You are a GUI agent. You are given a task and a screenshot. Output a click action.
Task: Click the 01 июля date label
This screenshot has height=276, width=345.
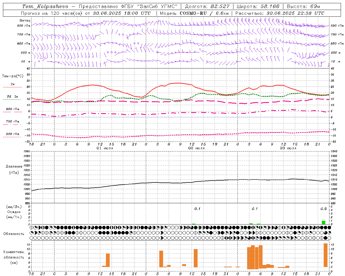coord(105,148)
